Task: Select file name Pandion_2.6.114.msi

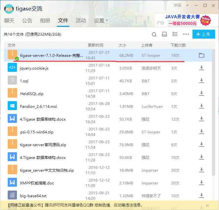Action: pos(38,107)
